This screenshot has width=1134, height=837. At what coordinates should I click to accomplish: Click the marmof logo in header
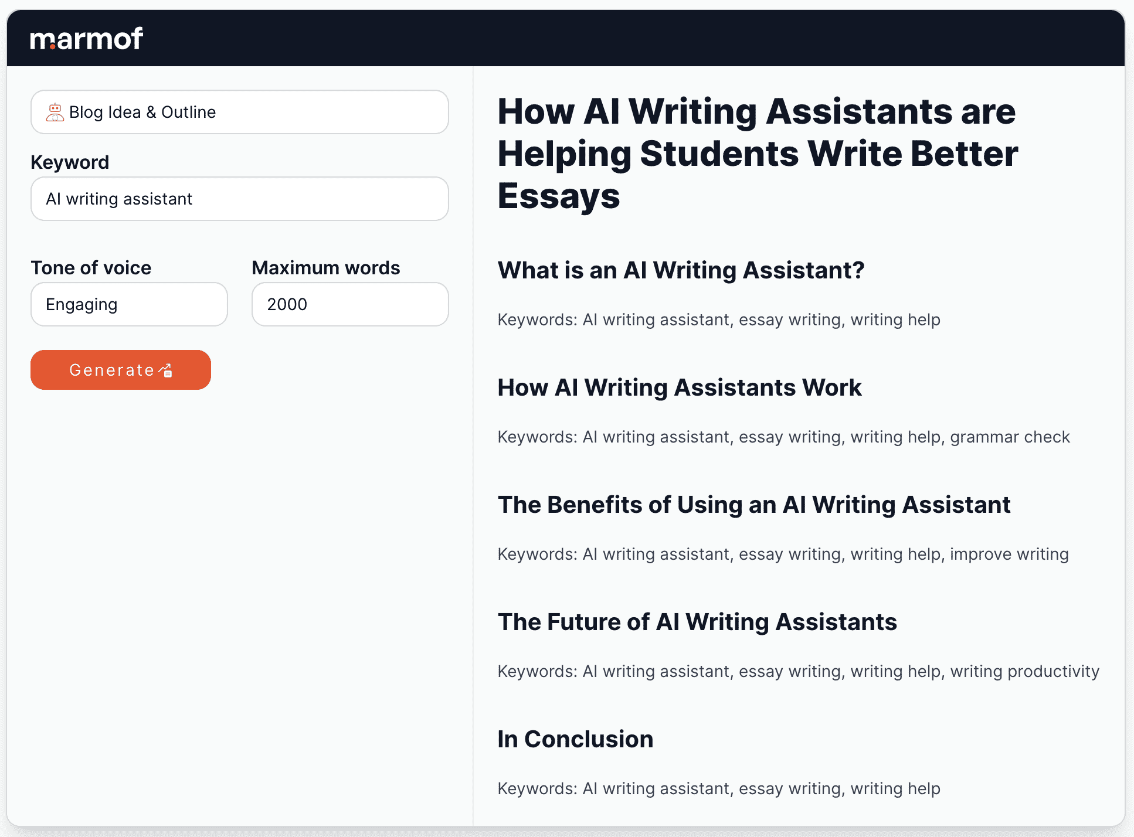point(87,39)
